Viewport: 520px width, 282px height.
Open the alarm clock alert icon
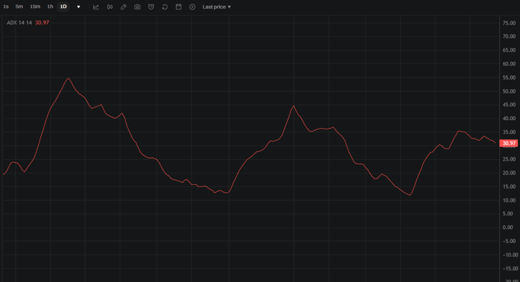click(x=151, y=7)
